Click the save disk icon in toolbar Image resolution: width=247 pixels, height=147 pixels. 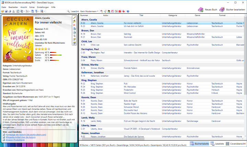click(6, 11)
